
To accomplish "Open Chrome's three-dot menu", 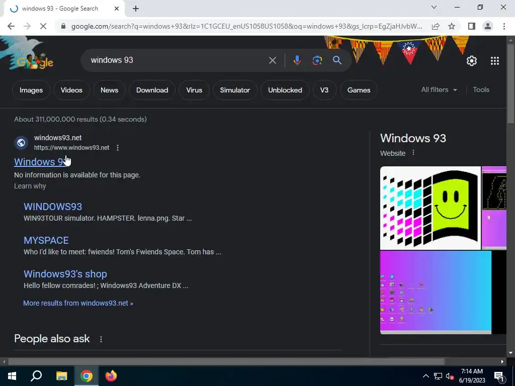I will (x=504, y=26).
